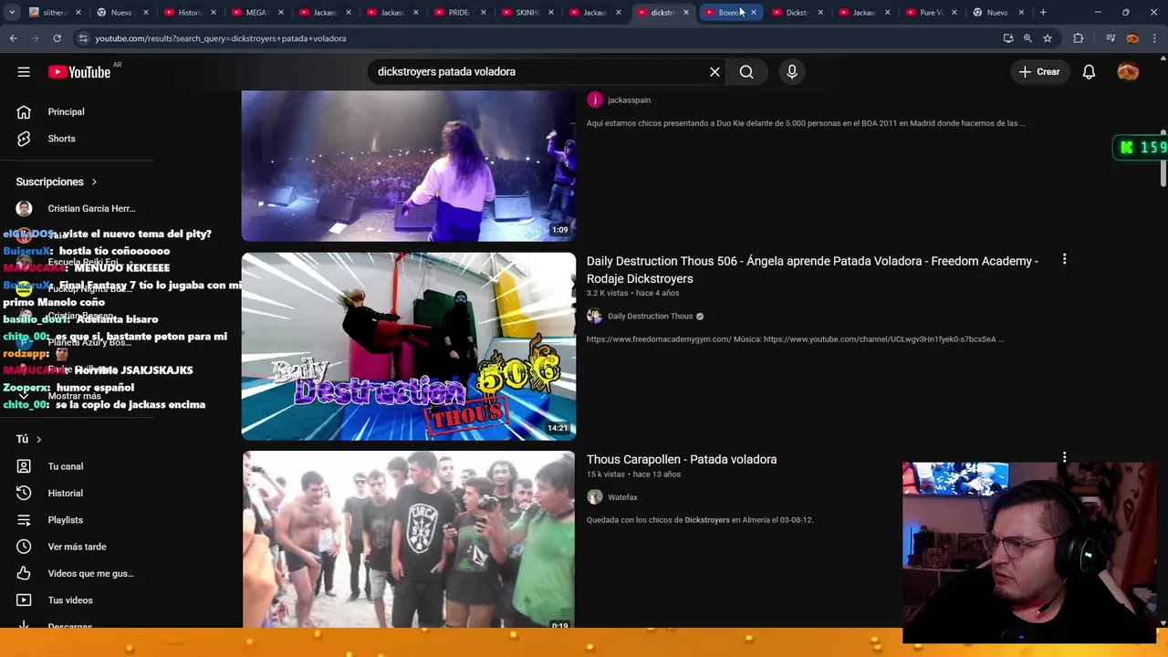Expand the Tú section chevron

(x=38, y=439)
